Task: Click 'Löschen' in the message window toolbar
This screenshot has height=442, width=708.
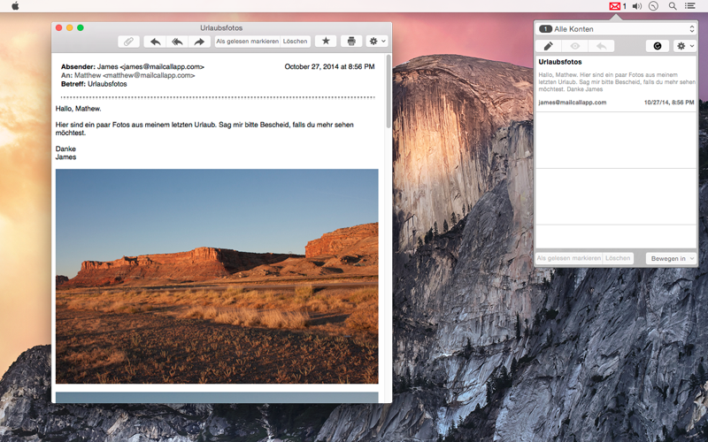Action: click(296, 42)
